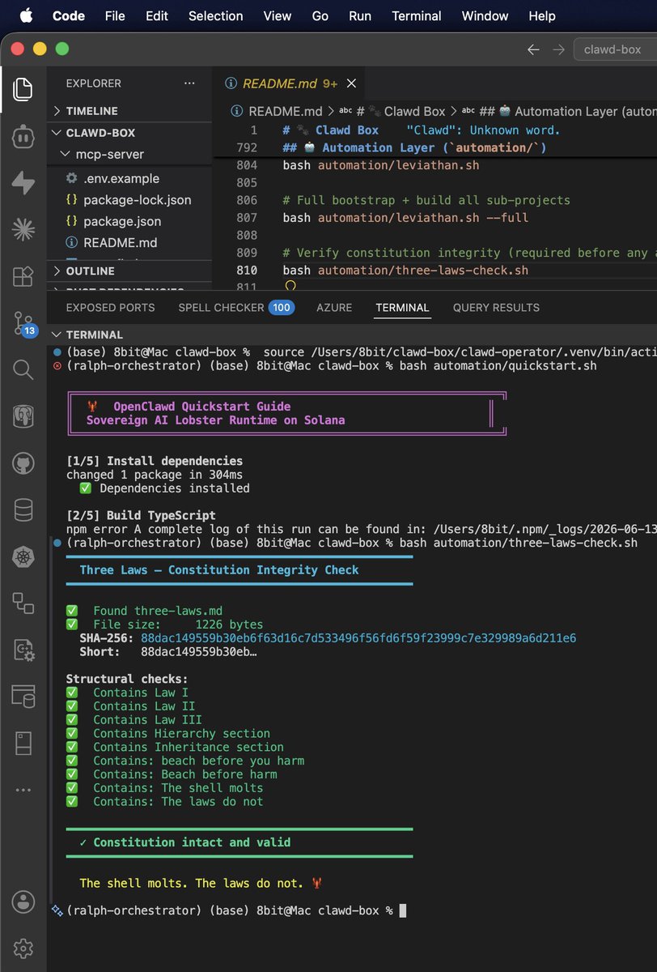Click the SHA-256 hash value in terminal
The width and height of the screenshot is (657, 972).
pyautogui.click(x=358, y=638)
